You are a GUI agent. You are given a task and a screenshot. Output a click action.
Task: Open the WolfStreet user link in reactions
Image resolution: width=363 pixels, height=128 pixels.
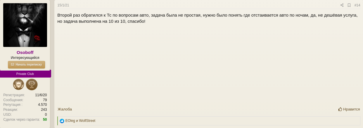[x=87, y=121]
